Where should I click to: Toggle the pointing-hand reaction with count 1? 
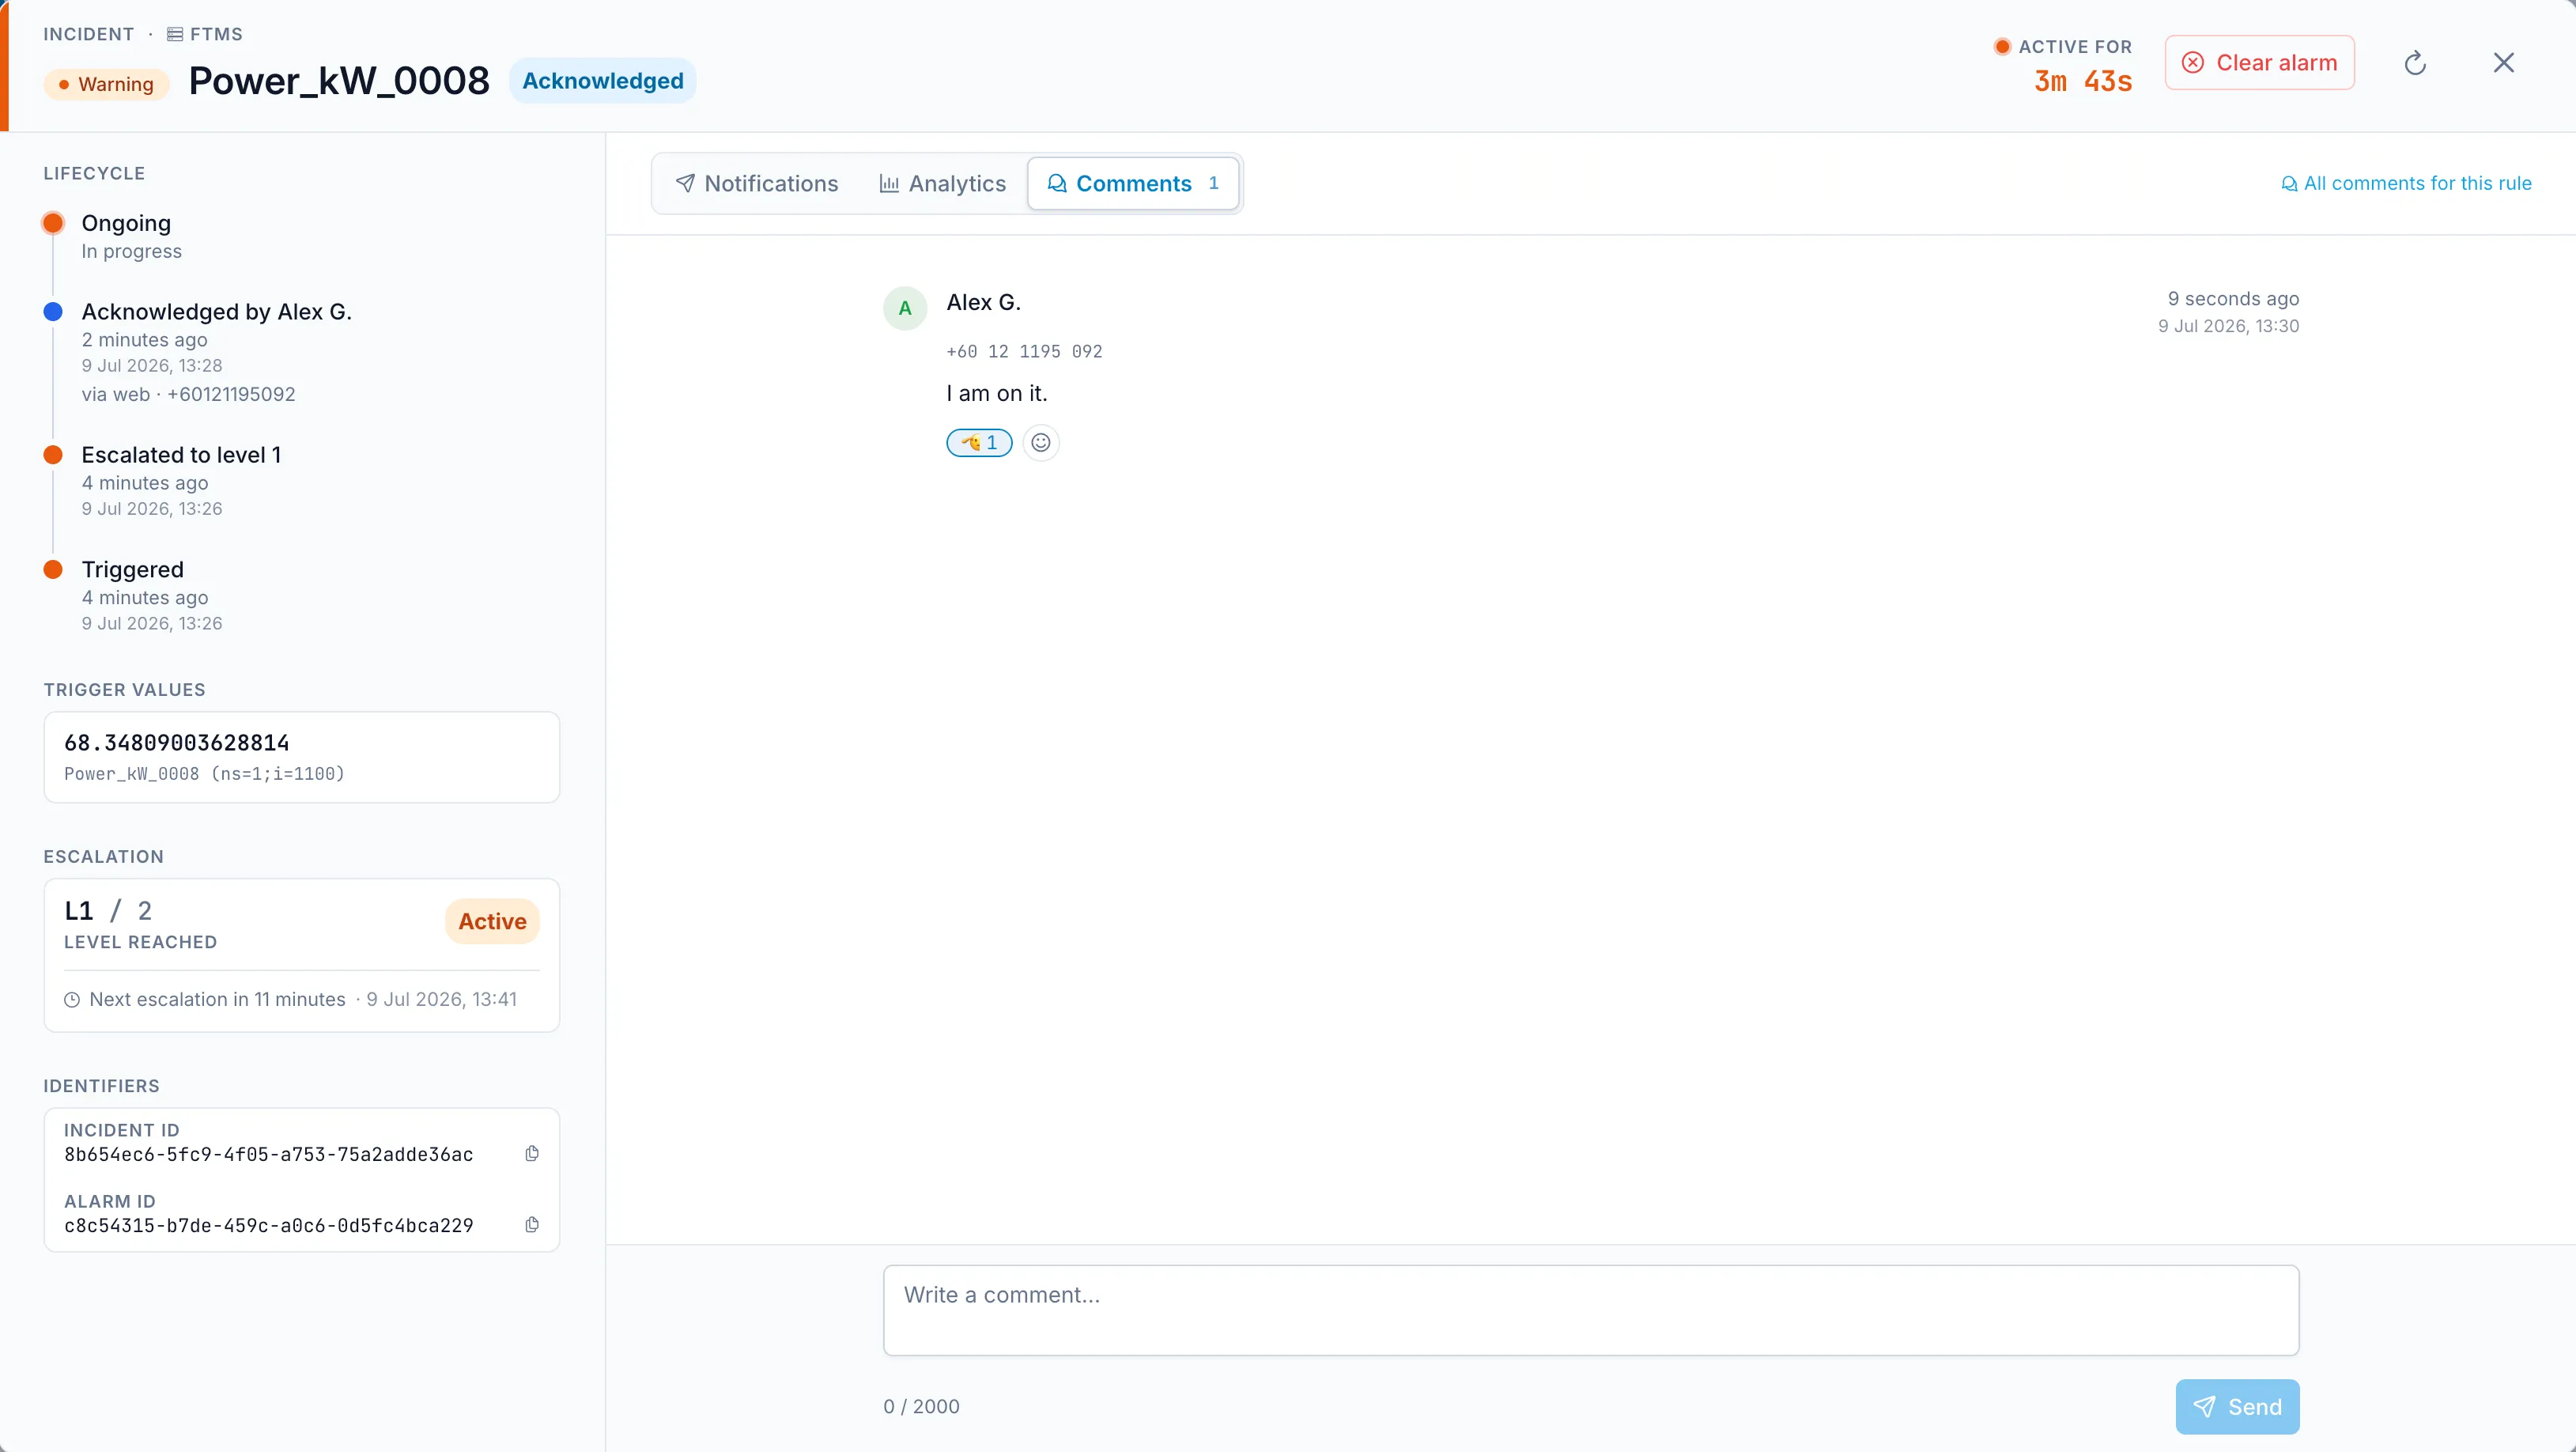pos(979,442)
